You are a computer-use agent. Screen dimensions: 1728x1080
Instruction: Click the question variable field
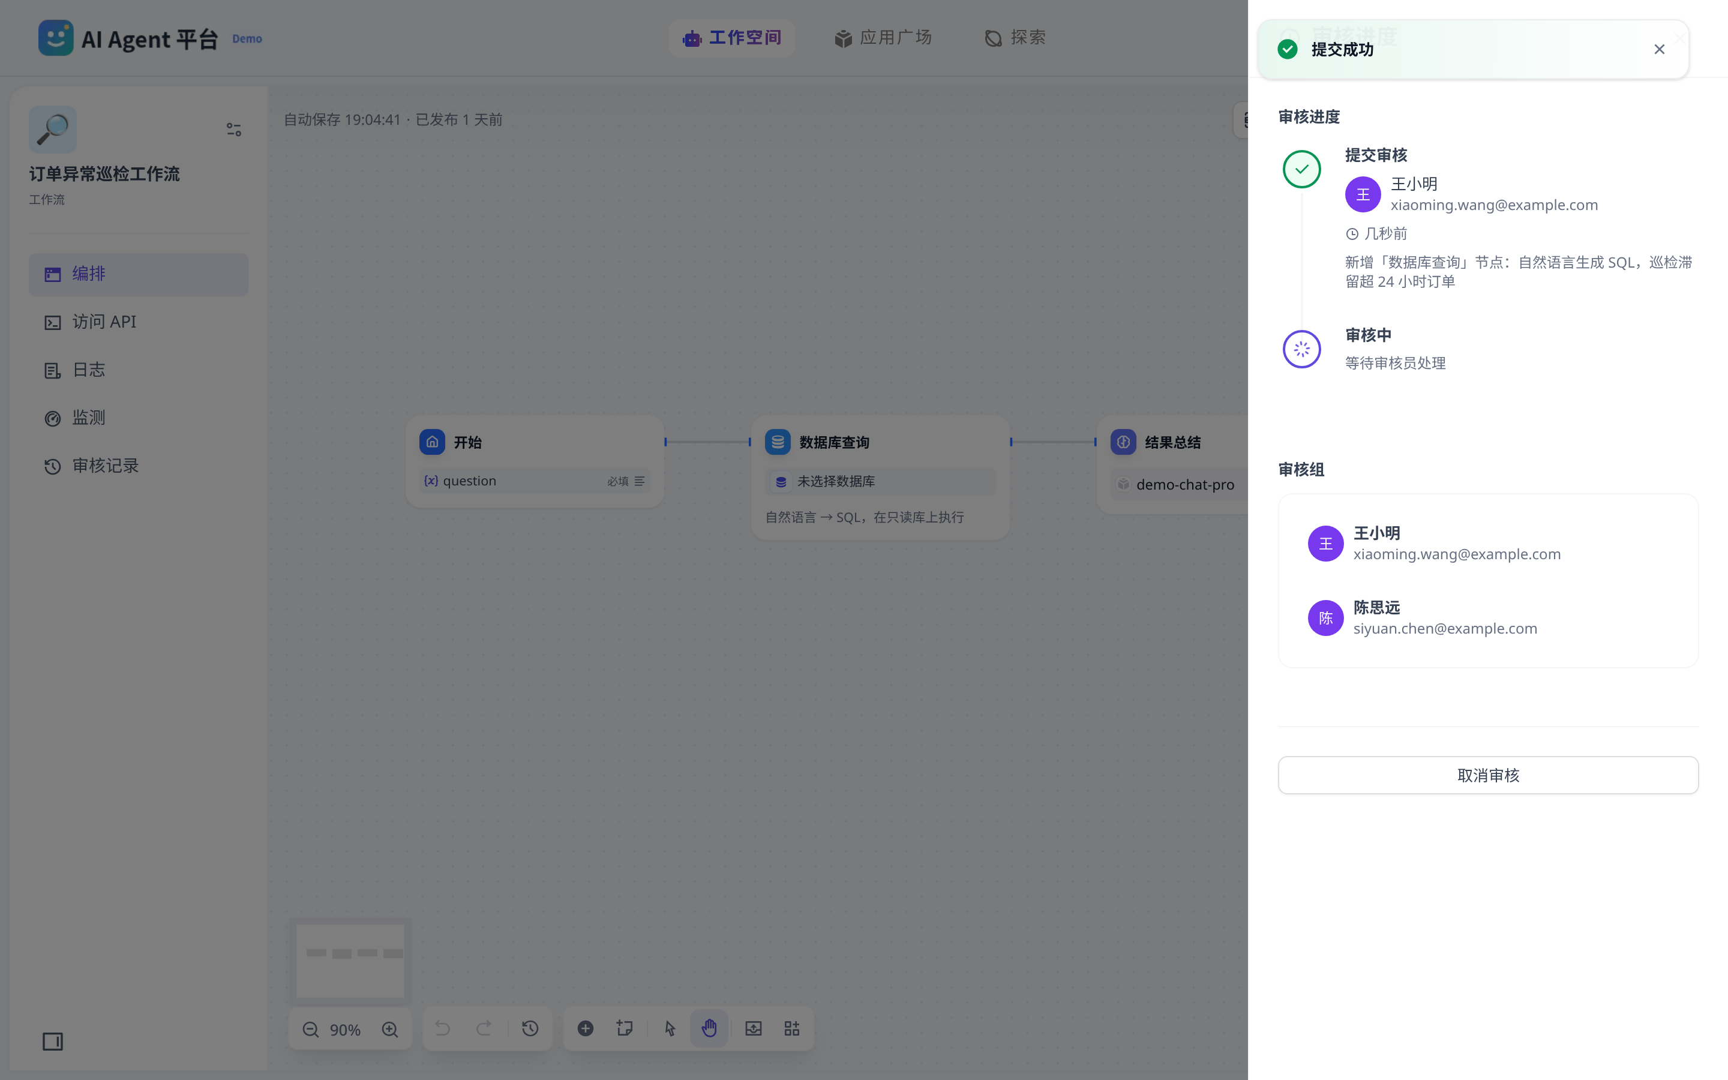pyautogui.click(x=535, y=481)
